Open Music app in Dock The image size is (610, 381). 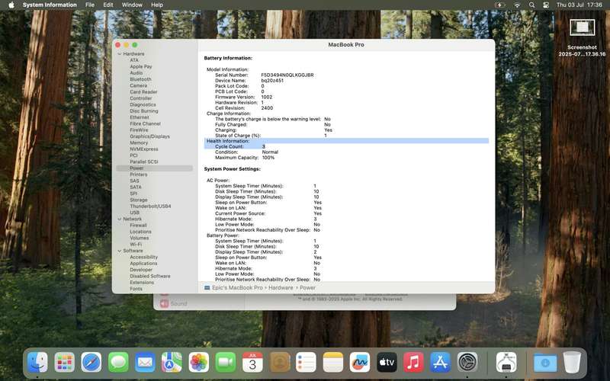(x=413, y=362)
